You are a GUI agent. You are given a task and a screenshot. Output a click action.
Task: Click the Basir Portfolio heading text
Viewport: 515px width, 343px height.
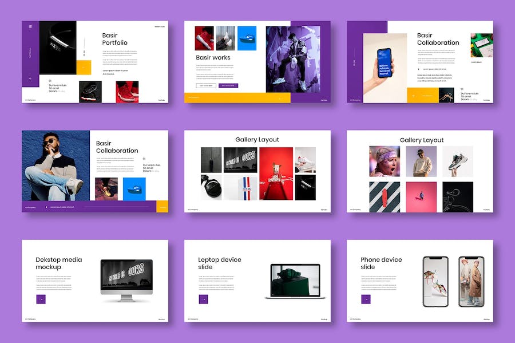pos(114,39)
